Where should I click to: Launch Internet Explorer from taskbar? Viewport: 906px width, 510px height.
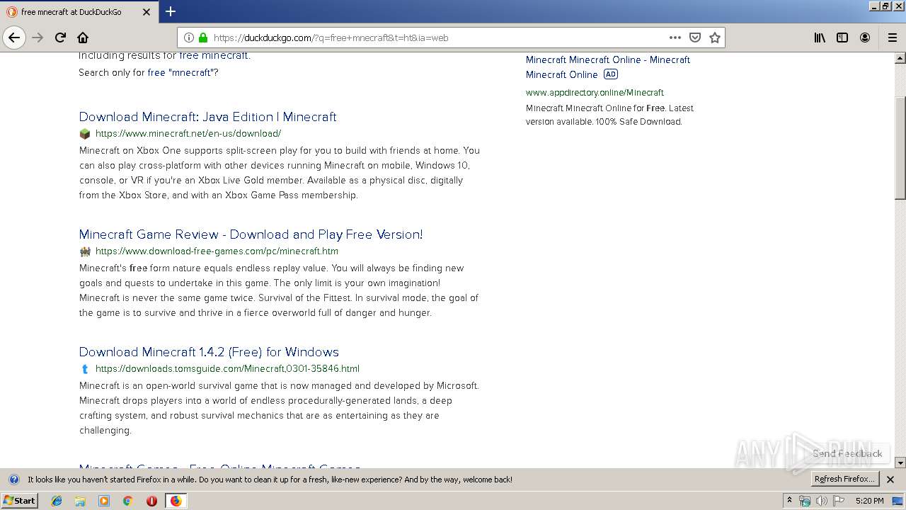(57, 501)
